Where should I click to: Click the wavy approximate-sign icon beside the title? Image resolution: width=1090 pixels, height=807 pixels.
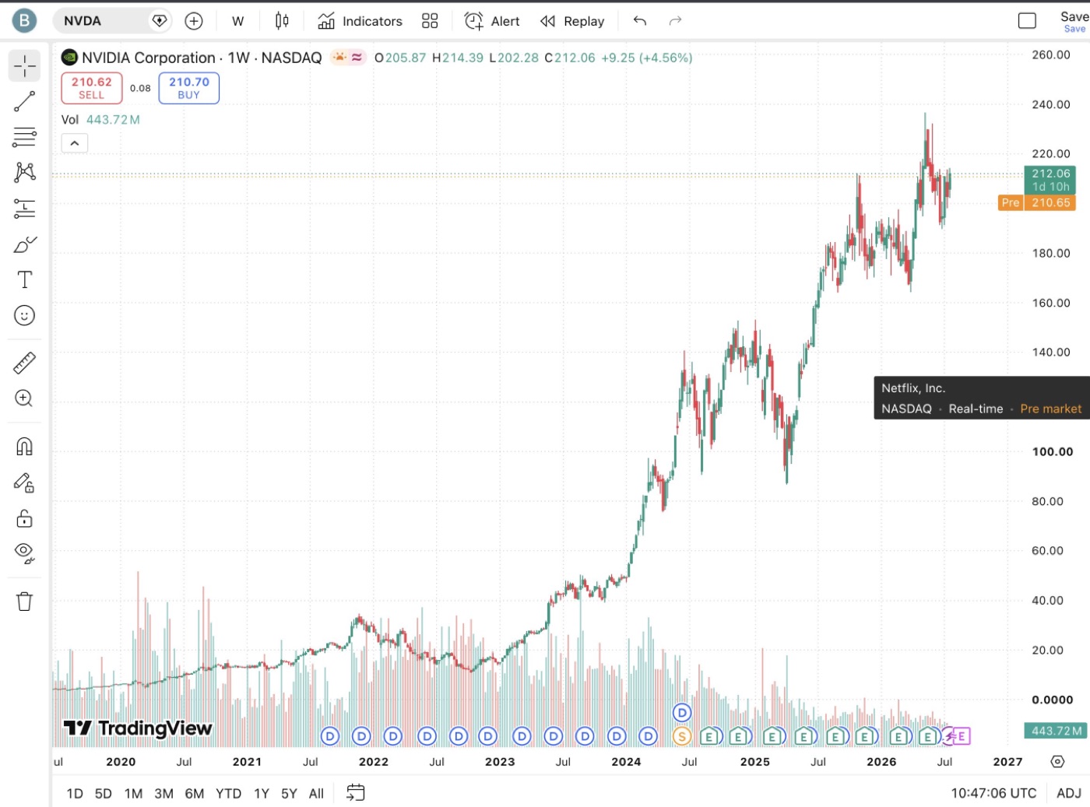(x=357, y=57)
